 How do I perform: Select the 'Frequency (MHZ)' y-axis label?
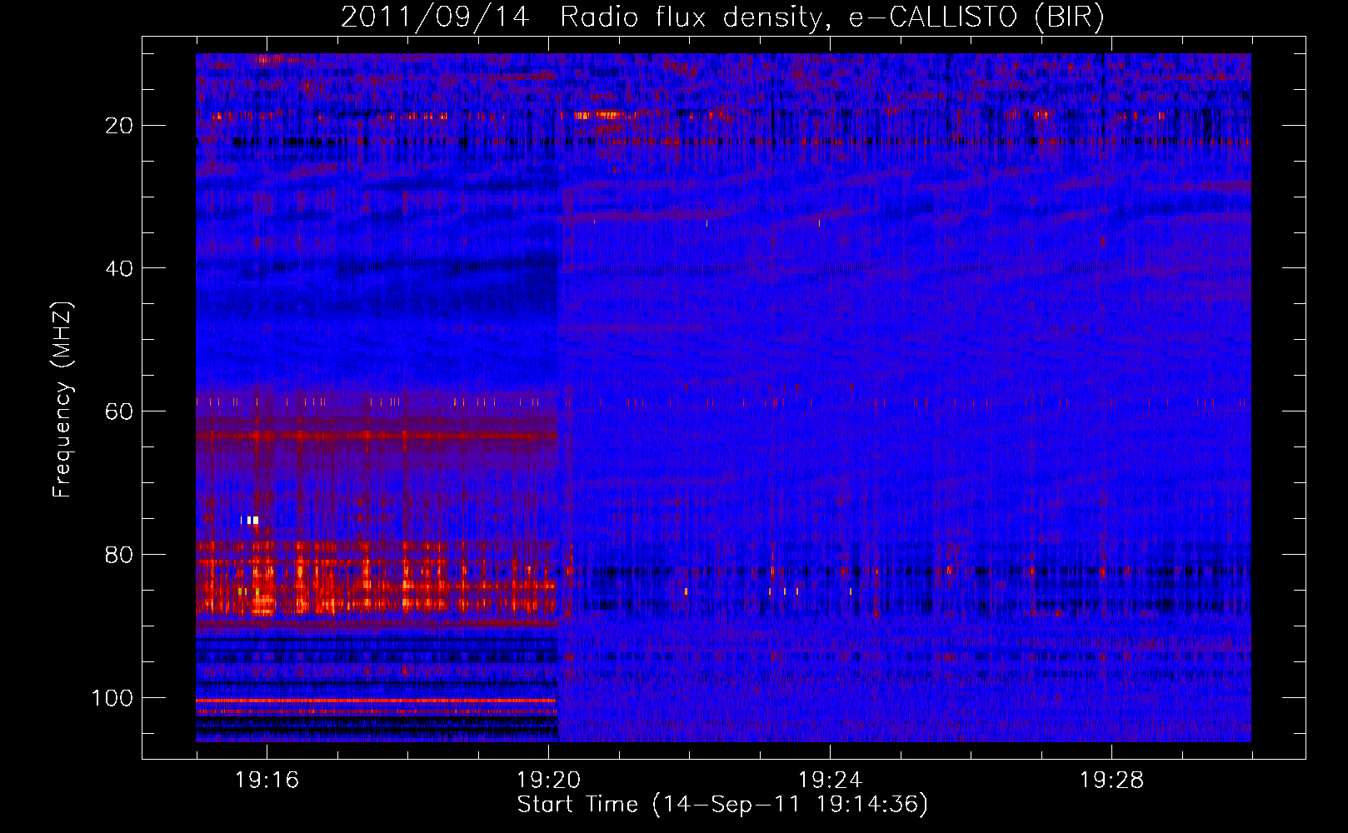(x=63, y=400)
